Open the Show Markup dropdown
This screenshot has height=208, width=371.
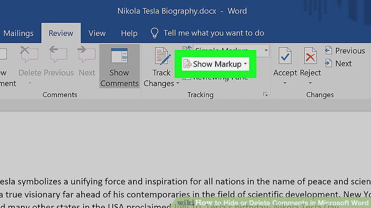(x=215, y=64)
